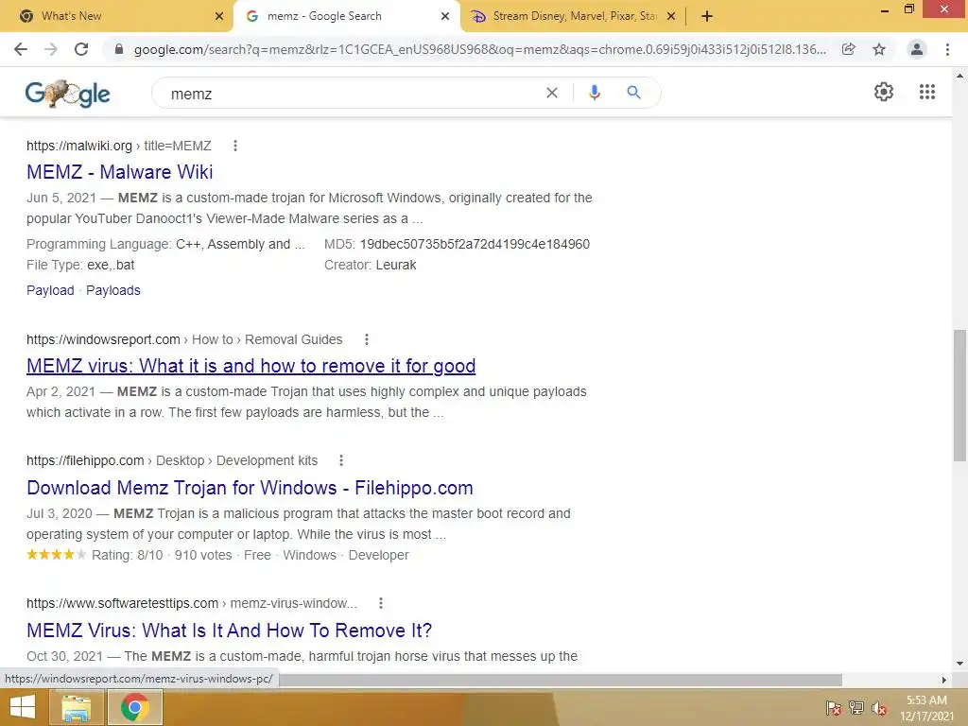
Task: Open the Chrome profile avatar
Action: coord(917,49)
